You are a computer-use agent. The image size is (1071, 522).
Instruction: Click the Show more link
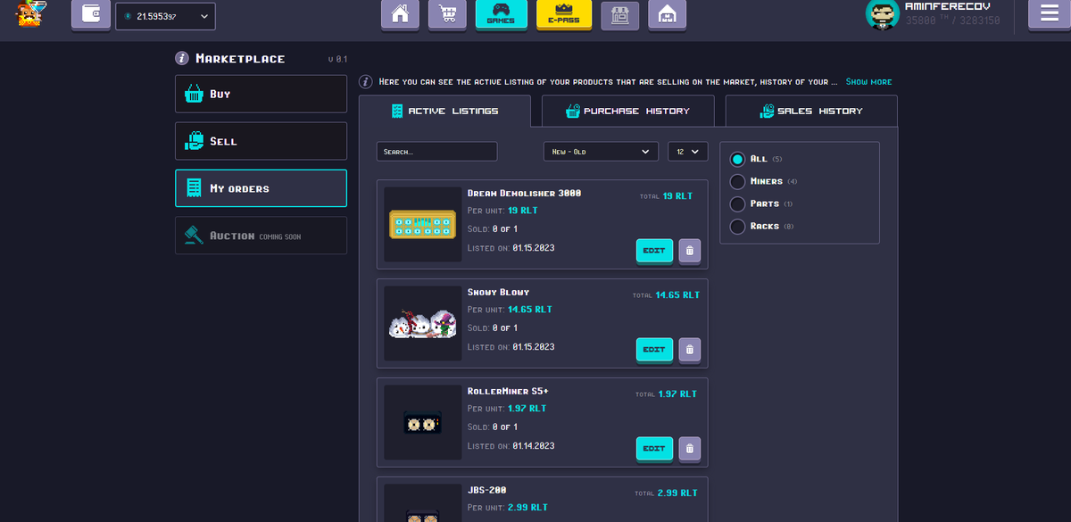868,81
